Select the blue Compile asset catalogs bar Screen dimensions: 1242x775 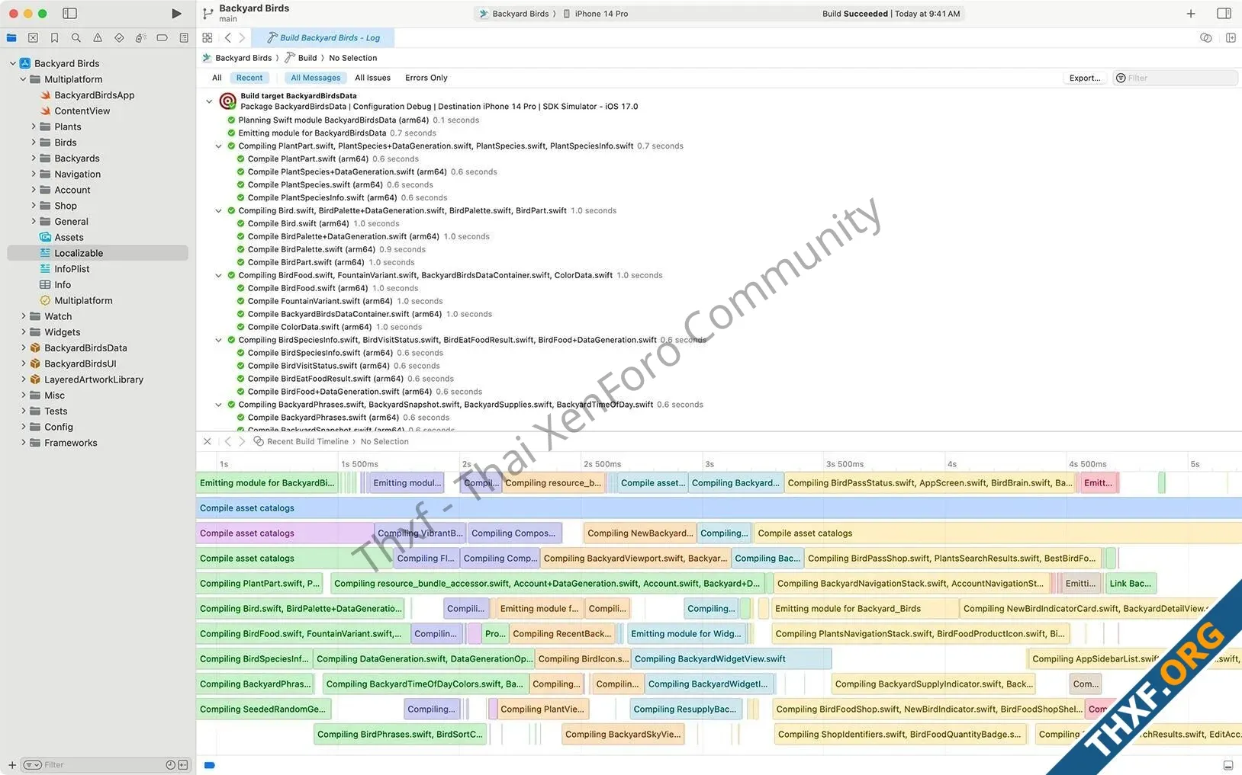(x=719, y=508)
